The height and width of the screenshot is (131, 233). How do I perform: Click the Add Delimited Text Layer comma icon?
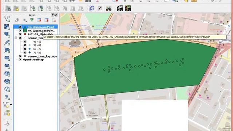click(x=7, y=97)
